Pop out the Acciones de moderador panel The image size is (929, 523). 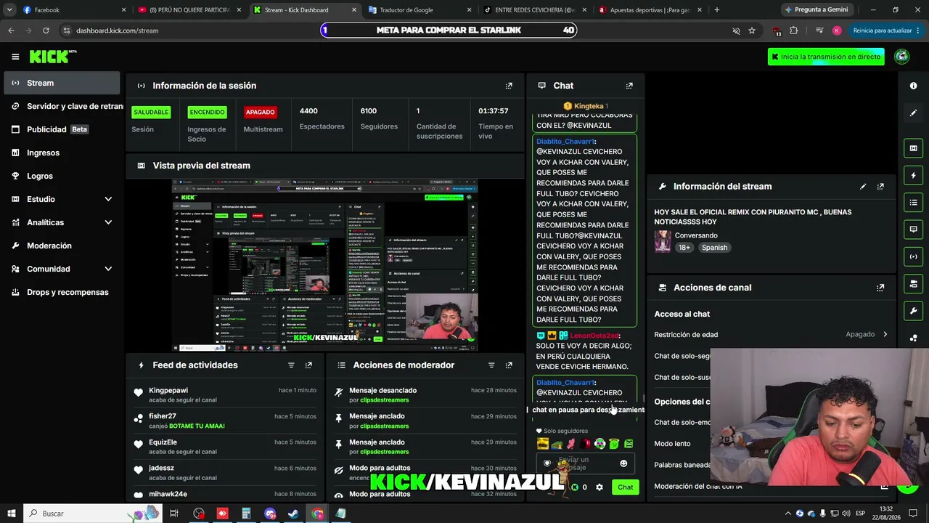509,365
